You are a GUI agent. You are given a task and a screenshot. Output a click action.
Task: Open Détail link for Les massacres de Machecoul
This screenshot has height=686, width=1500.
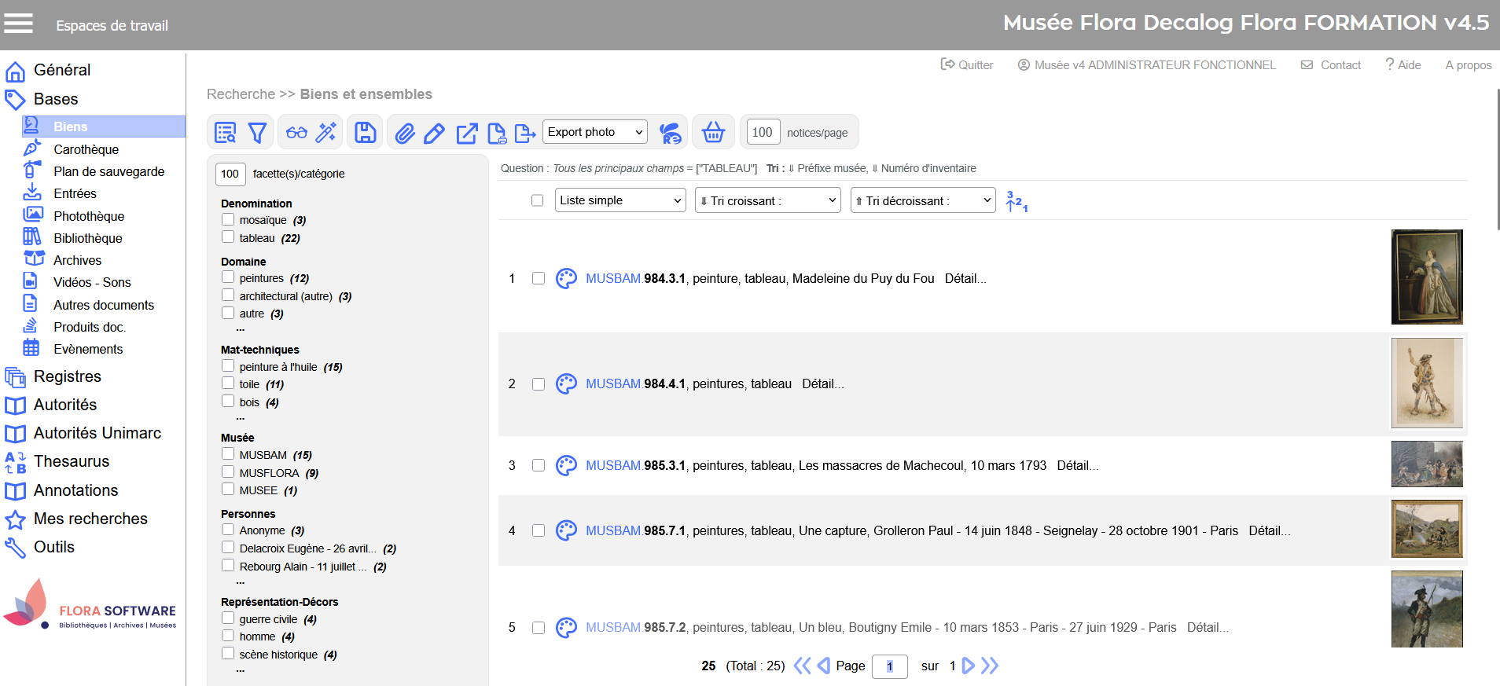pos(1077,465)
